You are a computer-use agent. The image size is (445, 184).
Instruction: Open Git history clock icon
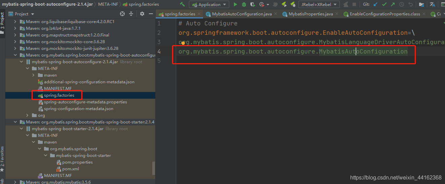click(402, 4)
